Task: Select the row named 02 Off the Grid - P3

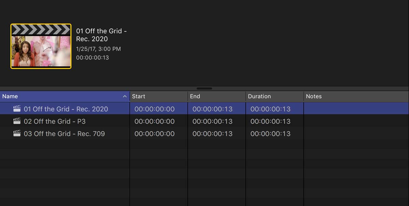Action: coord(204,121)
